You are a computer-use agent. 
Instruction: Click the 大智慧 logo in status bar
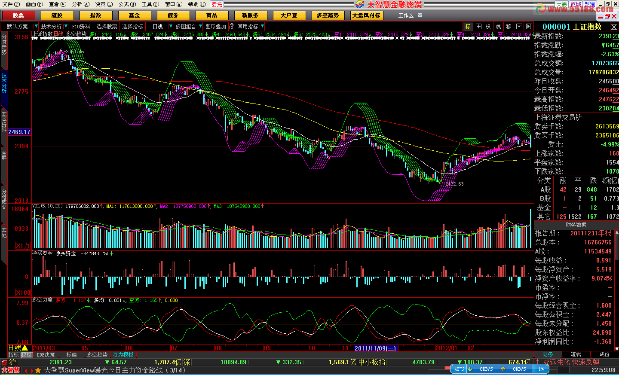click(x=11, y=370)
